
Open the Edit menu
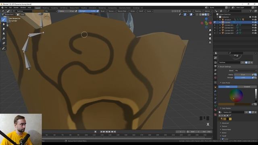[x=10, y=8]
